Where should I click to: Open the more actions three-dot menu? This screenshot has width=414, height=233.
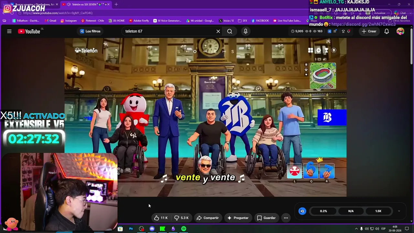286,218
